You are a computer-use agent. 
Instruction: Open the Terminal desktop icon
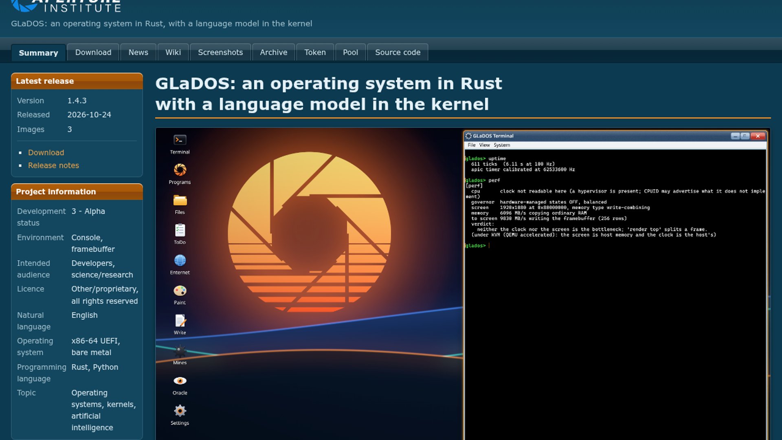coord(180,144)
